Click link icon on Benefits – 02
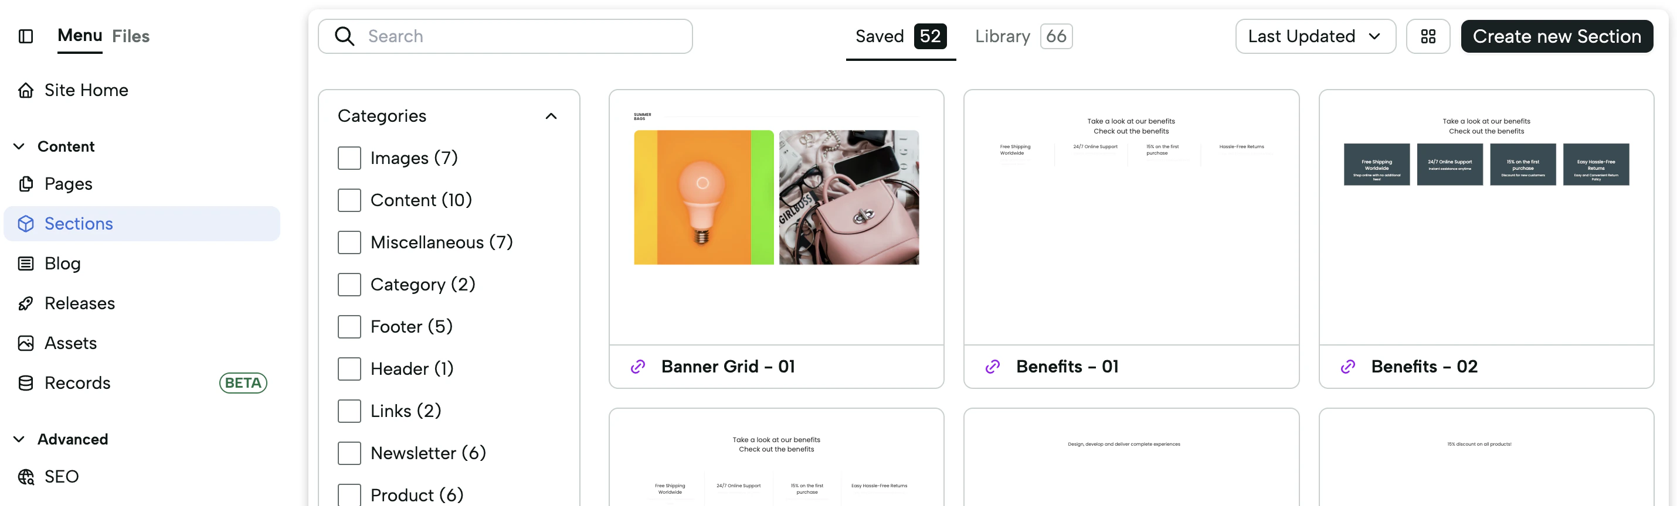Viewport: 1677px width, 506px height. [x=1347, y=367]
